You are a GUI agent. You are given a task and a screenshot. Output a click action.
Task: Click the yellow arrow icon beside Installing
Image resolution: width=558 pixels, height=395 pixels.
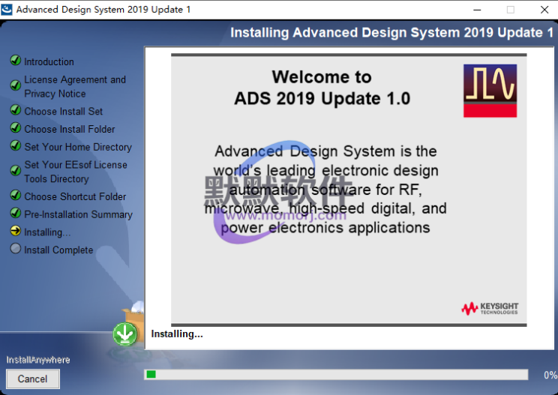click(15, 232)
